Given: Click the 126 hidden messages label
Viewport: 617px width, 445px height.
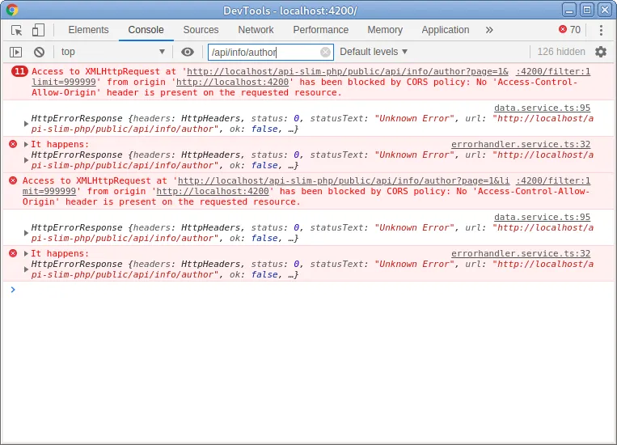Looking at the screenshot, I should [x=561, y=52].
